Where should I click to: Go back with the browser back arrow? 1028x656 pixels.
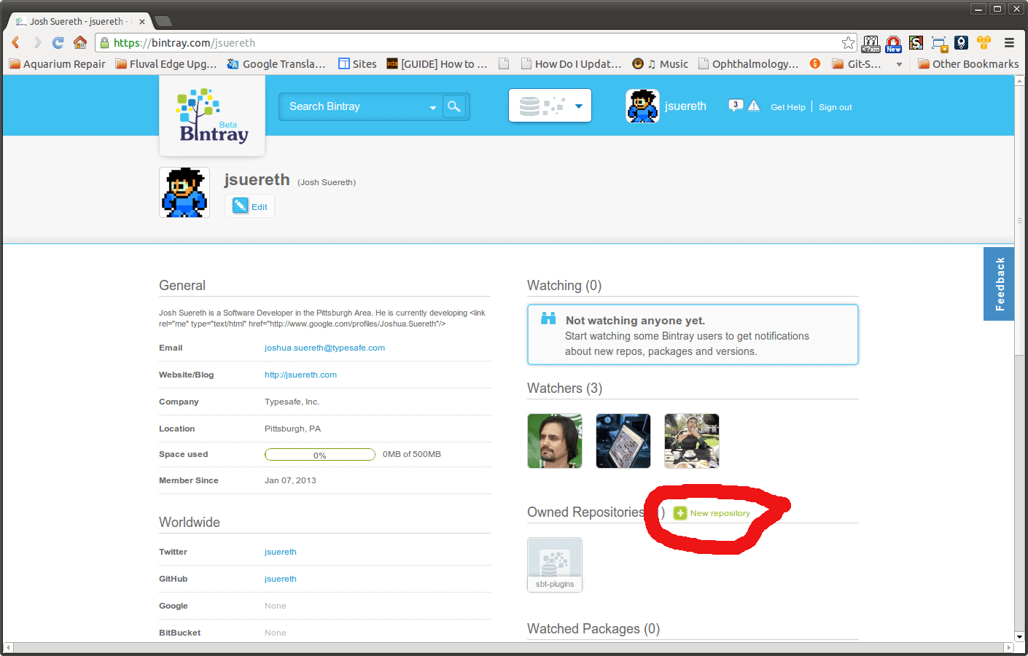coord(15,43)
